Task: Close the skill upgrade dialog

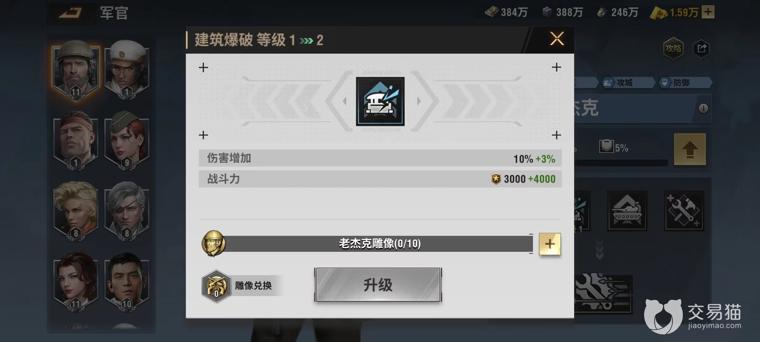Action: click(x=557, y=39)
